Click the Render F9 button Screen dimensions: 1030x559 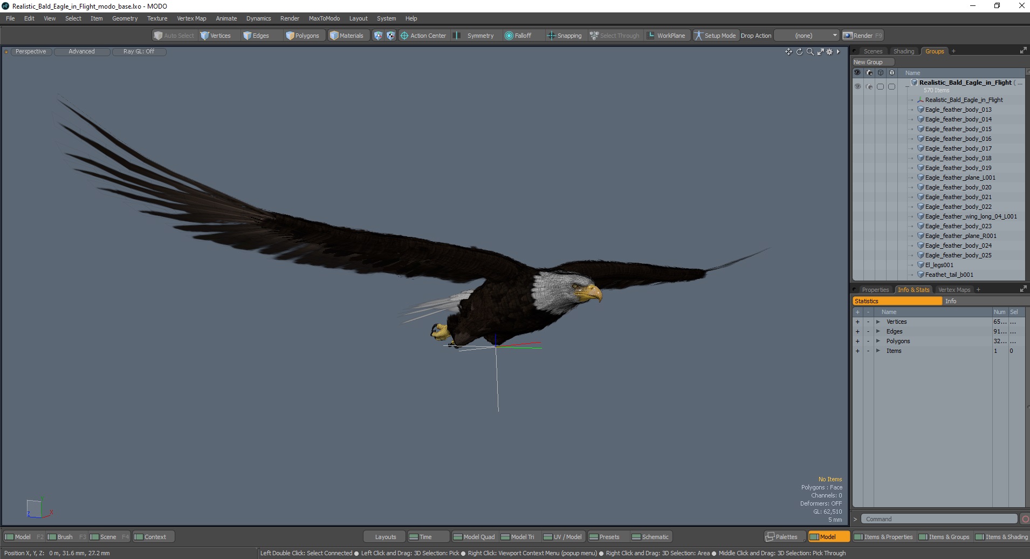(x=862, y=36)
